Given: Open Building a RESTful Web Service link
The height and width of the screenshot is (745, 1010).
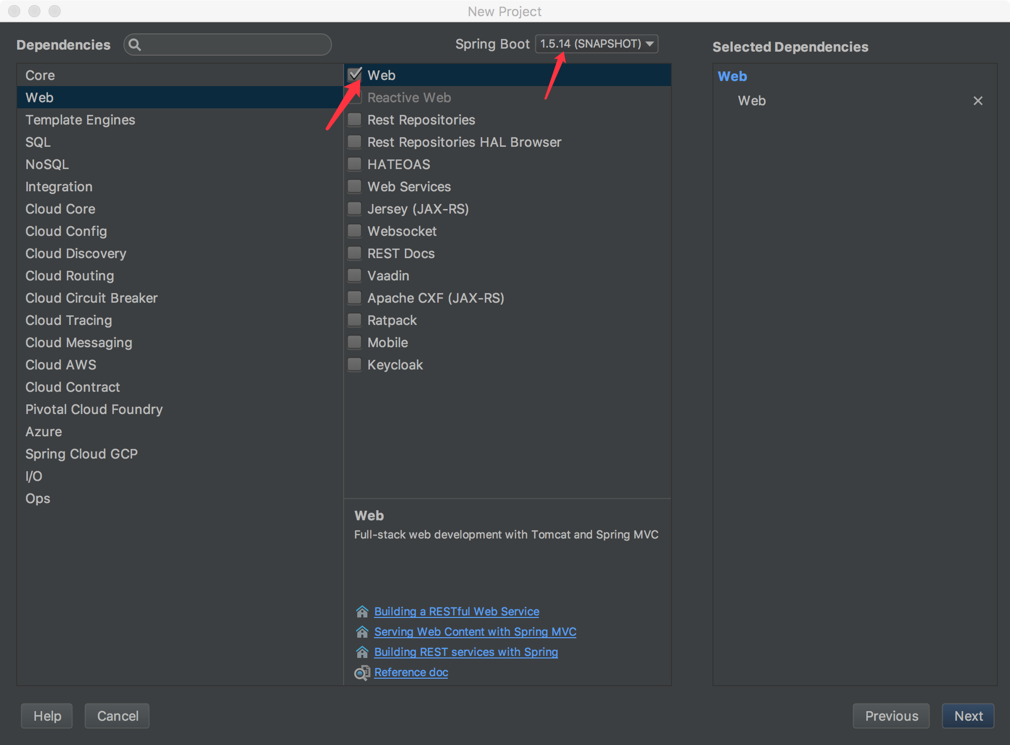Looking at the screenshot, I should [456, 611].
